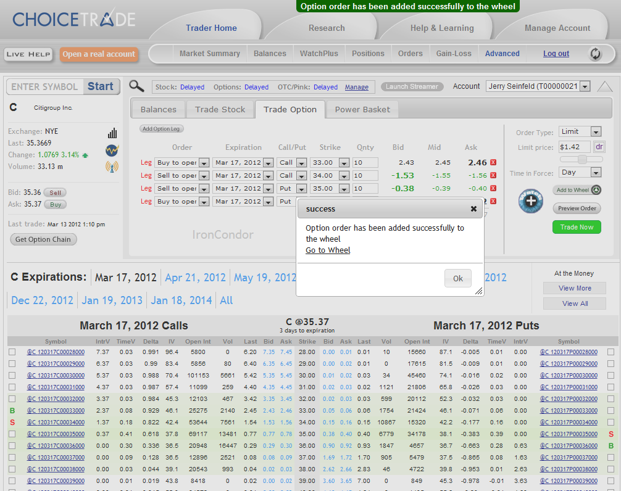Click the Enter Symbol input box
The width and height of the screenshot is (621, 491).
44,86
